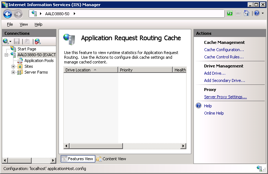Click the Connections pane scroll left arrow

[x=5, y=160]
